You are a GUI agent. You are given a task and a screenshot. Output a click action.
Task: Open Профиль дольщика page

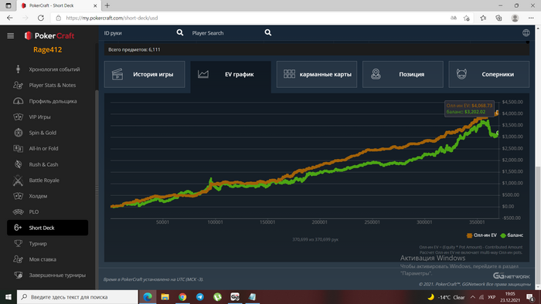[53, 101]
